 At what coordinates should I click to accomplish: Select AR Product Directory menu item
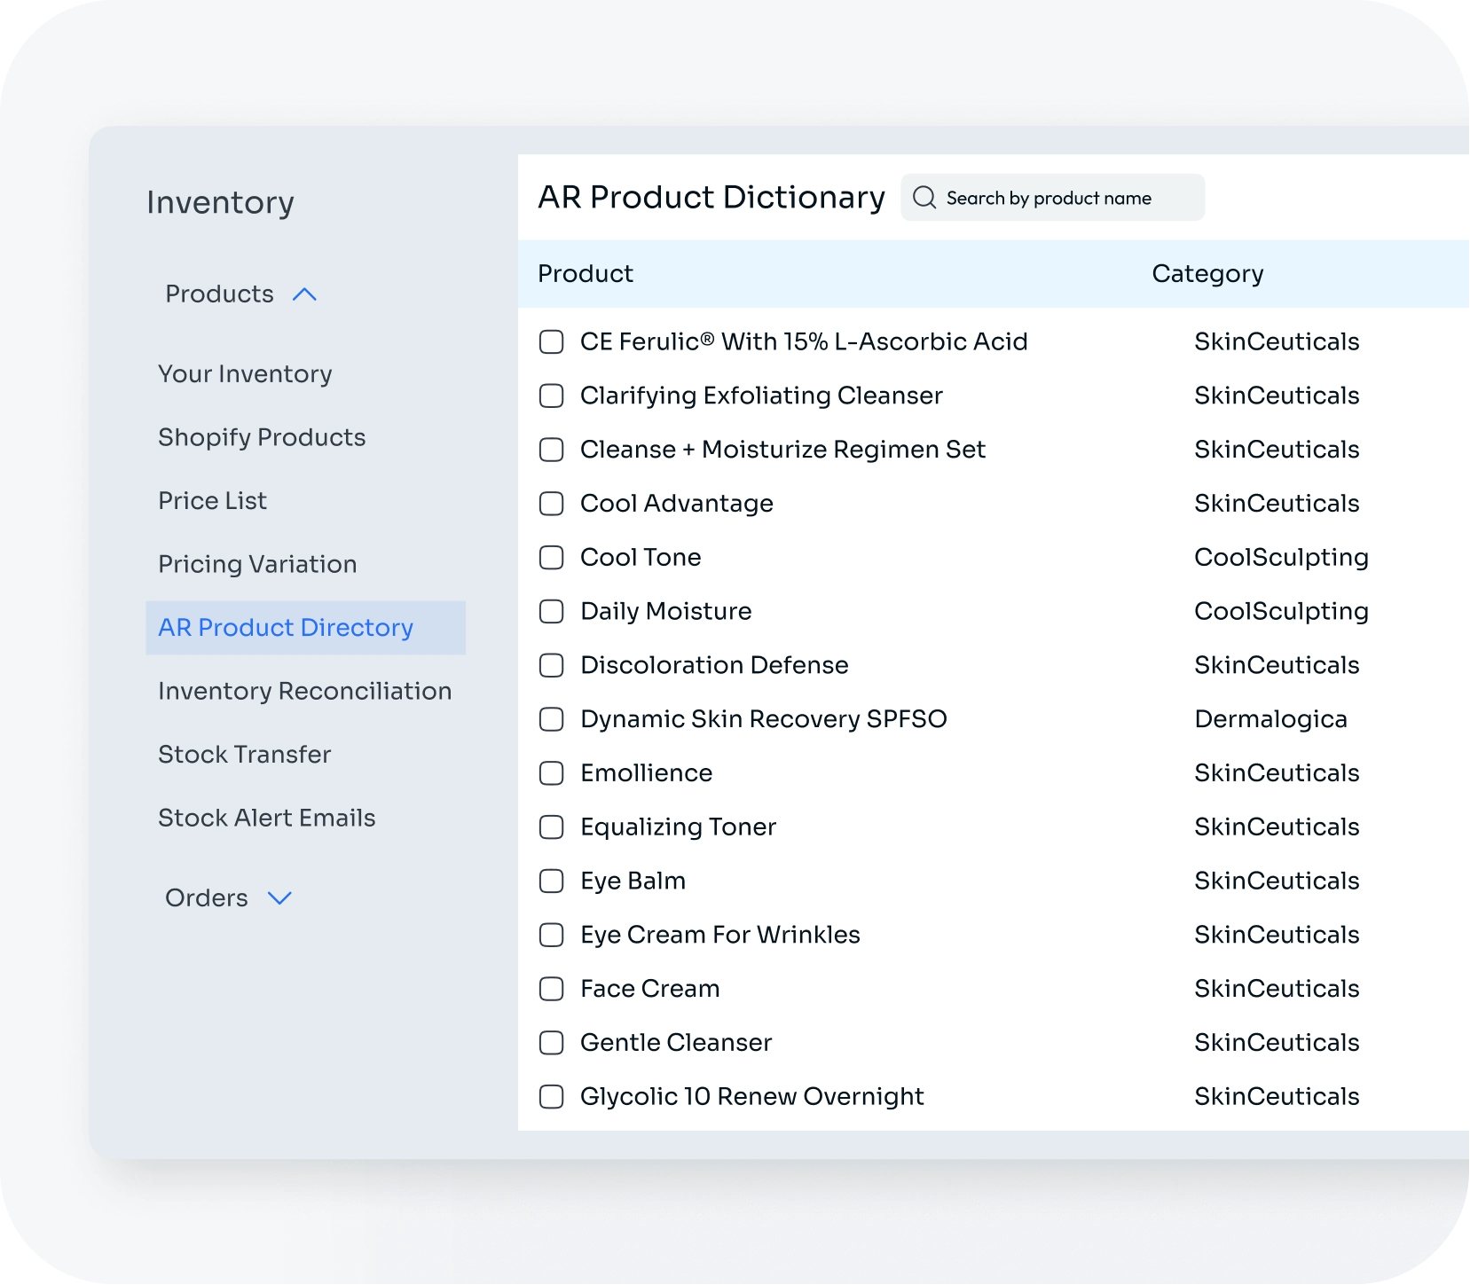286,628
